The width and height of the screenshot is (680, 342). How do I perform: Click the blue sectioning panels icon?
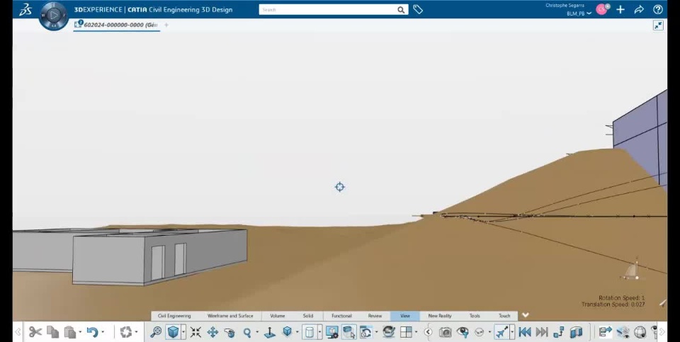576,333
